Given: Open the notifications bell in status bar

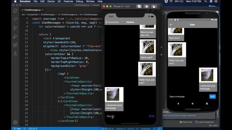Looking at the screenshot, I should [x=159, y=129].
